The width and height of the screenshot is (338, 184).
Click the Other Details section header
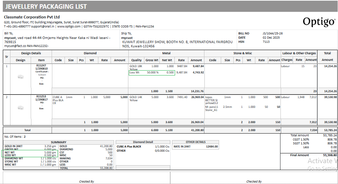pos(195,142)
